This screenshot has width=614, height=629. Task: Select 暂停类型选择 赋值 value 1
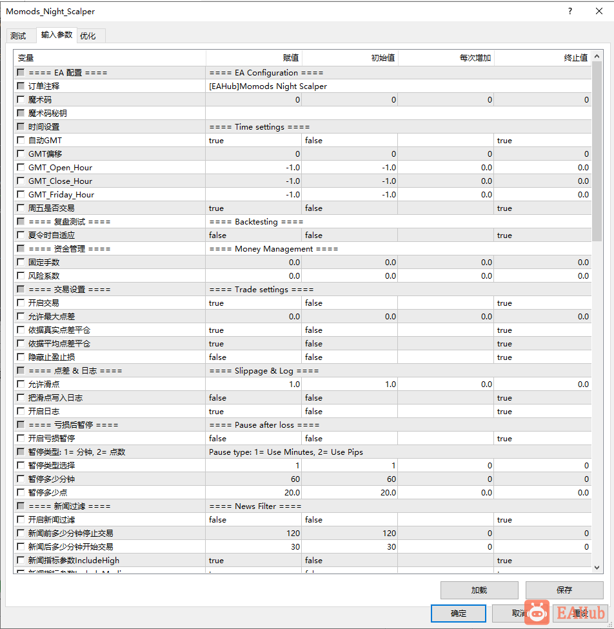[253, 465]
